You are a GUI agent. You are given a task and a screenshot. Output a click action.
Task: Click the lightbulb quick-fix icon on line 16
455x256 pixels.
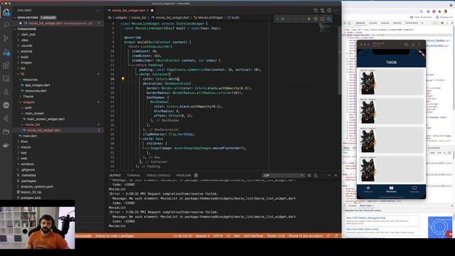point(123,79)
